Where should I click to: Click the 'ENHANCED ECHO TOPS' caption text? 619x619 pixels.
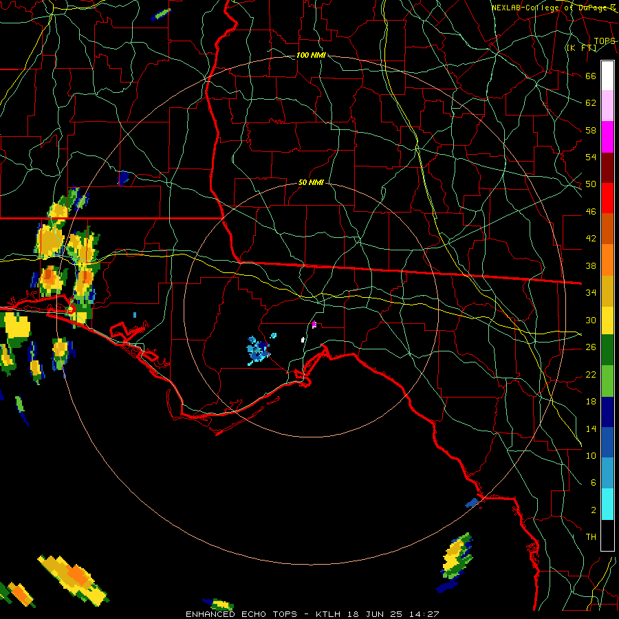(241, 614)
